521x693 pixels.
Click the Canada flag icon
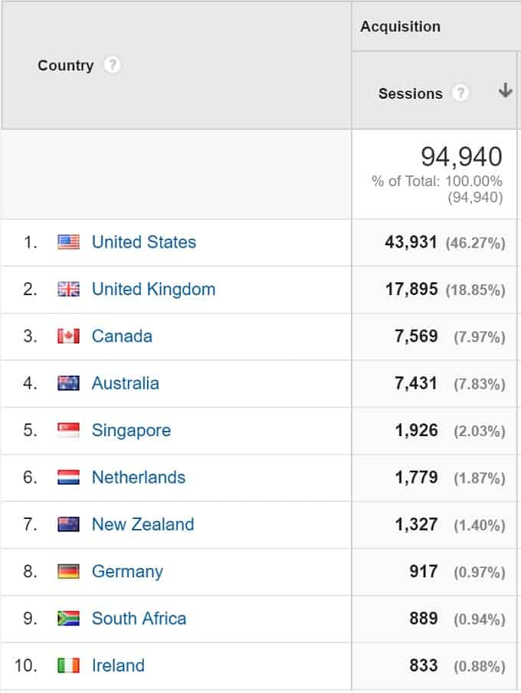point(68,337)
